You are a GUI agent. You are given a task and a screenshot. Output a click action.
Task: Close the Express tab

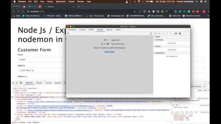tap(74, 7)
